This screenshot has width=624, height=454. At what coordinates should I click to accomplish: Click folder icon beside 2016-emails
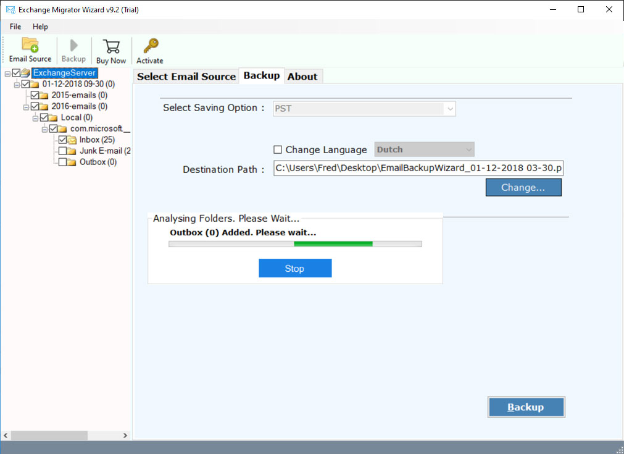[44, 106]
